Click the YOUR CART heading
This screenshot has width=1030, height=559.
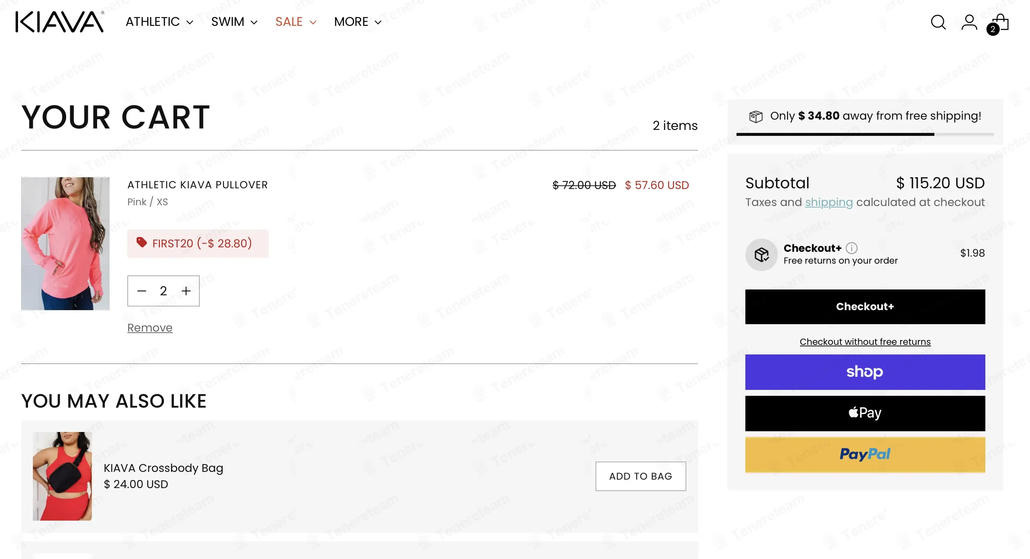click(116, 117)
